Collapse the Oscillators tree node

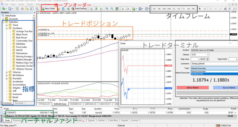[x=7, y=29]
